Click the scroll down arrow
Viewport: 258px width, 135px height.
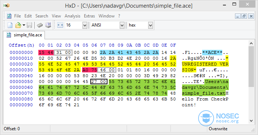pos(251,121)
